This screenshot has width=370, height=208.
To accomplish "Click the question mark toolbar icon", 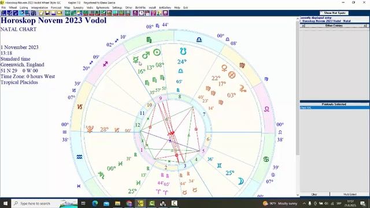I will [x=153, y=13].
